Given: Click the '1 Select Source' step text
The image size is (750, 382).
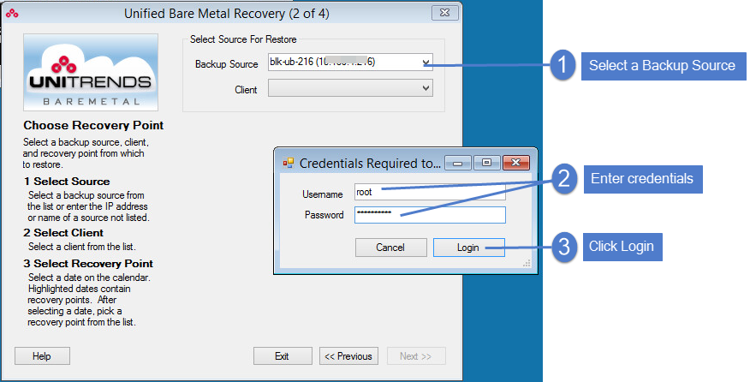Looking at the screenshot, I should [x=67, y=182].
